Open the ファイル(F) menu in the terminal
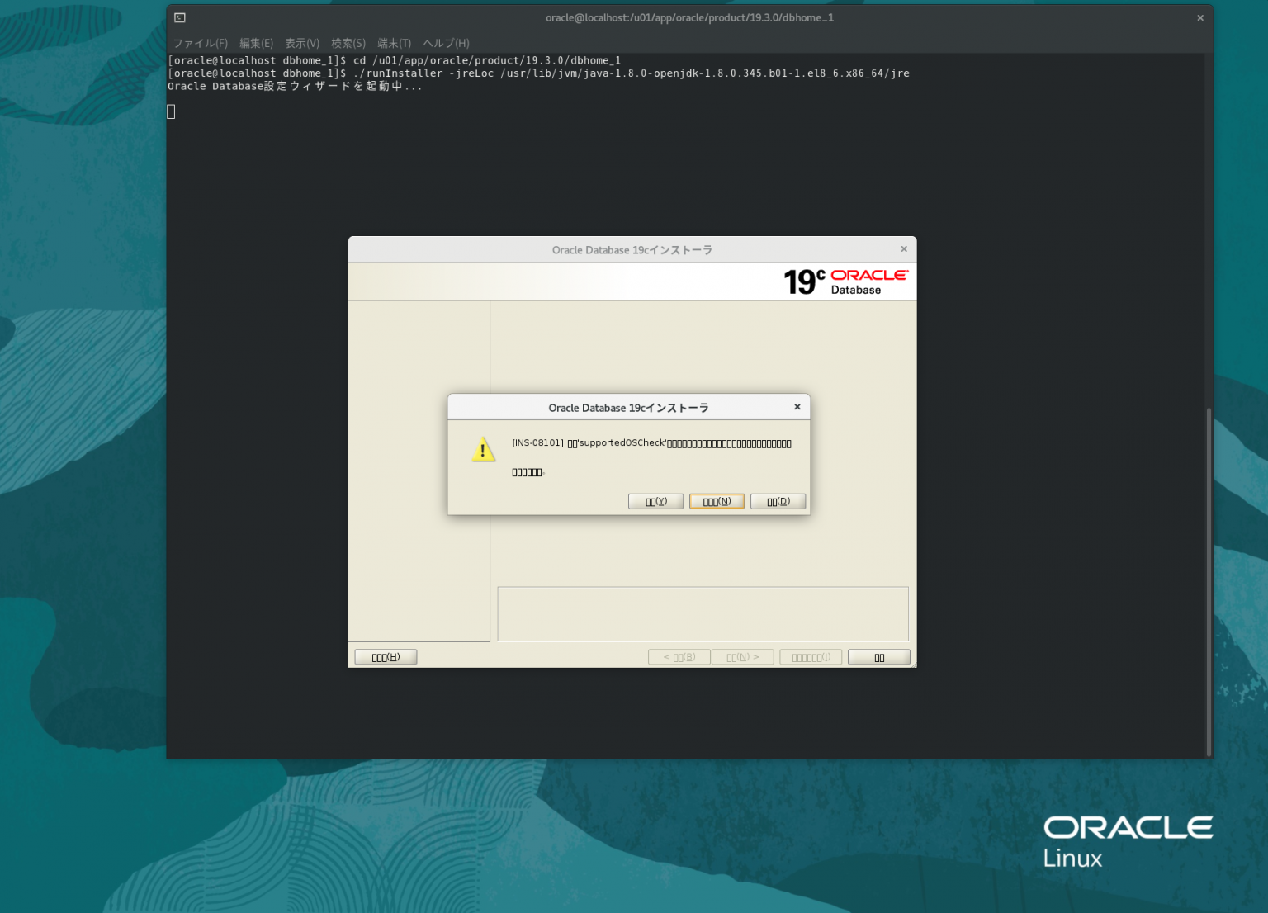Image resolution: width=1268 pixels, height=913 pixels. coord(202,43)
